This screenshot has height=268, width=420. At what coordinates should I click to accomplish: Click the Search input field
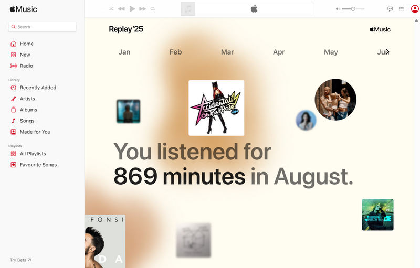[x=43, y=27]
